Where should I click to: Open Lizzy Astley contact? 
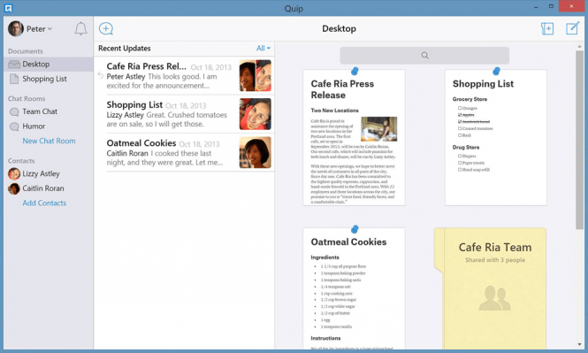[x=49, y=173]
